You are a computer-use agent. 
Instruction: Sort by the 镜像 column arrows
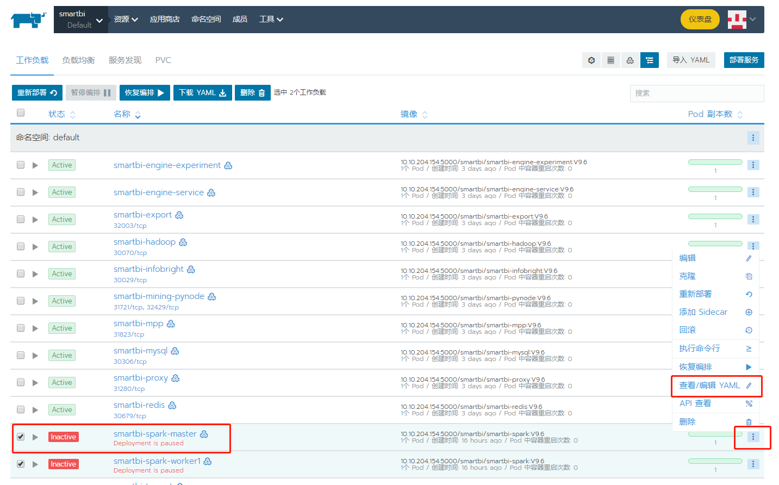[x=425, y=115]
